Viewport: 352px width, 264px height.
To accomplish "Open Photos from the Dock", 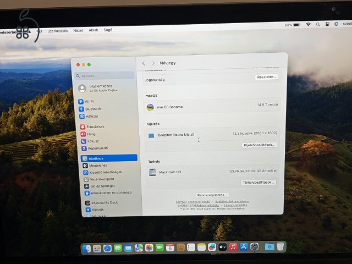I will click(149, 248).
